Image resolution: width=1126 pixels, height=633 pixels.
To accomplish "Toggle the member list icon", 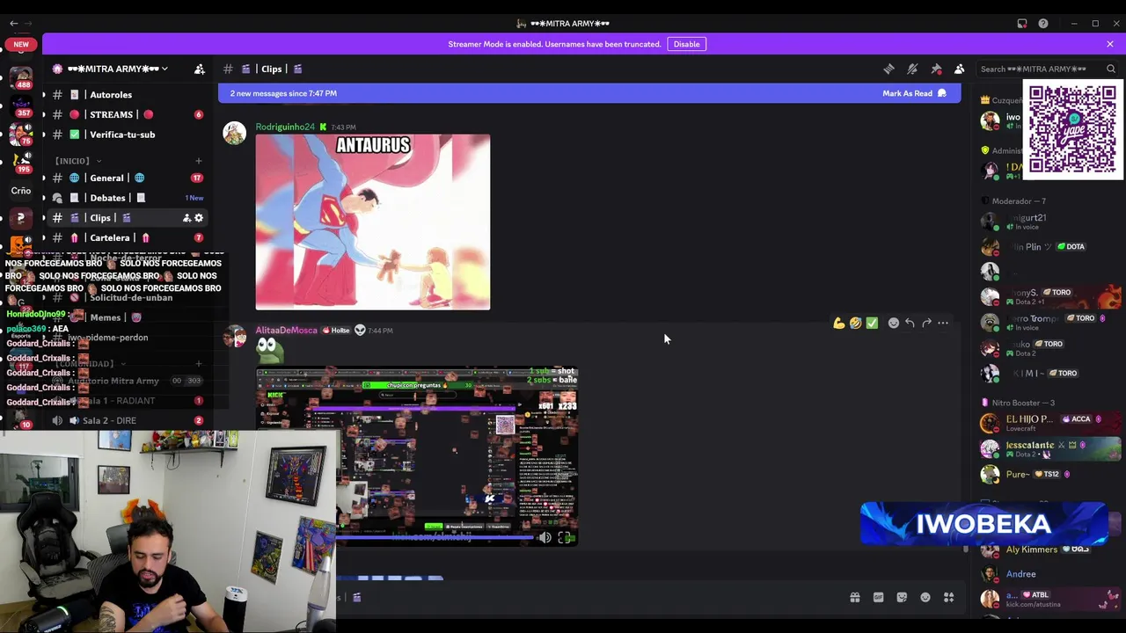I will tap(960, 69).
